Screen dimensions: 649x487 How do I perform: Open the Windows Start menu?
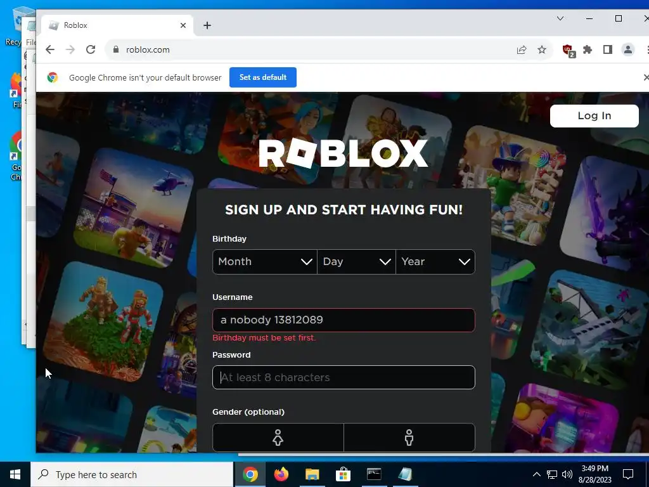15,474
